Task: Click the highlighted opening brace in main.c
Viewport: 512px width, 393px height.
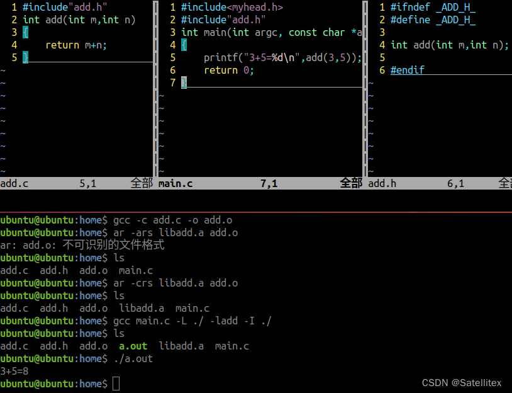Action: coord(184,45)
